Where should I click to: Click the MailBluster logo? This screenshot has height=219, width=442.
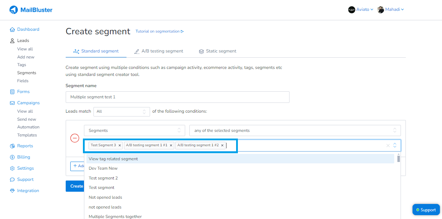(x=31, y=10)
